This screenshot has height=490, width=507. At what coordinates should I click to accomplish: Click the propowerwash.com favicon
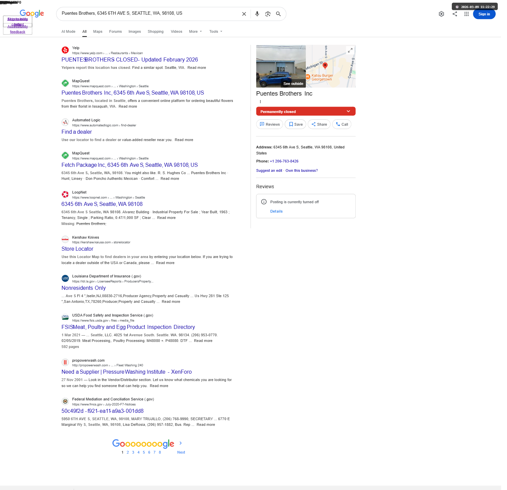point(65,362)
